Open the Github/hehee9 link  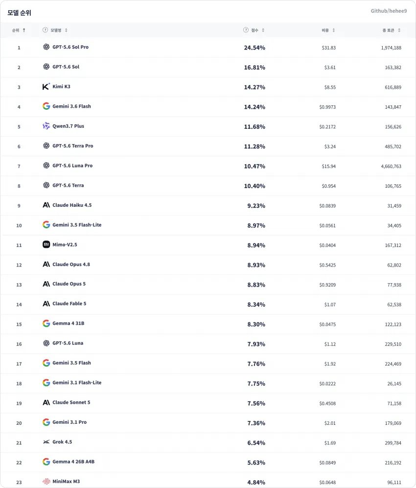pos(389,11)
